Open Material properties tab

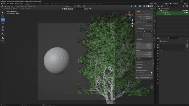pos(158,79)
